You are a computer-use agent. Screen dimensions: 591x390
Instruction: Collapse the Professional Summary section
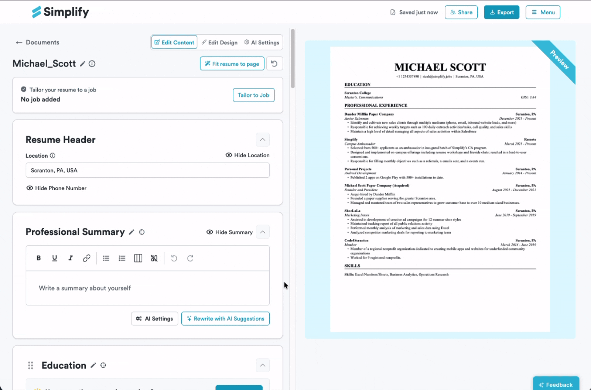tap(263, 232)
